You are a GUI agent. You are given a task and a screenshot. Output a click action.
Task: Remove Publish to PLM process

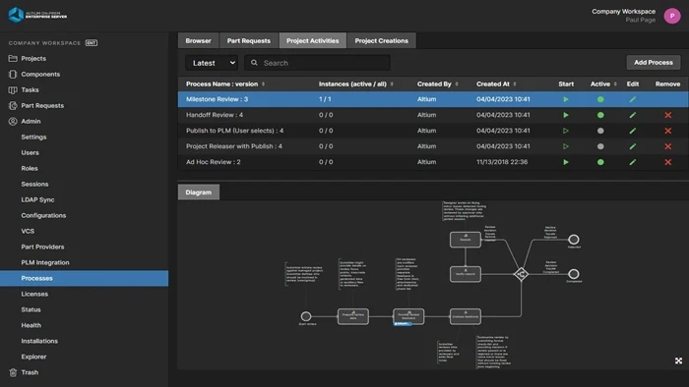(x=668, y=131)
